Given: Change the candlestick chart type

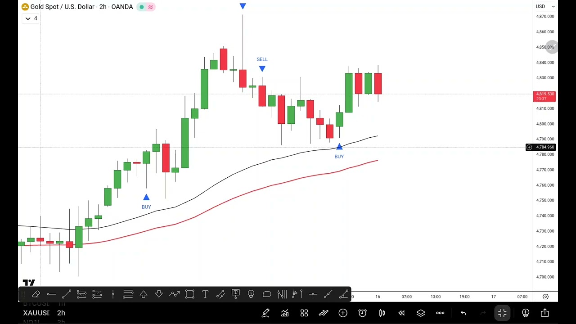Looking at the screenshot, I should click(382, 313).
